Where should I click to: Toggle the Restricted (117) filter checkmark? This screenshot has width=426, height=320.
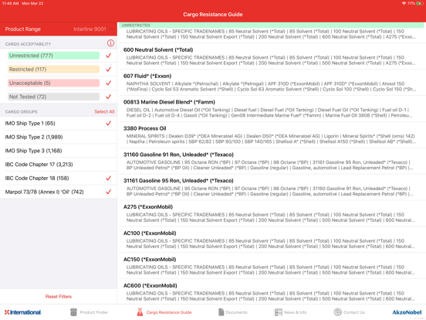[108, 69]
